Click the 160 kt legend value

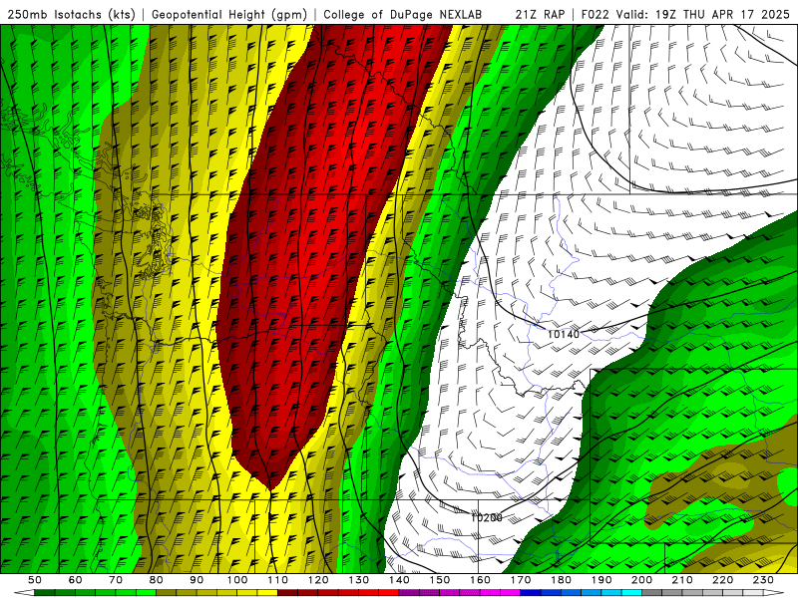click(480, 580)
